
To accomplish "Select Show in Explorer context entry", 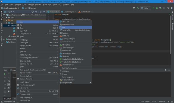I will pyautogui.click(x=38, y=76).
